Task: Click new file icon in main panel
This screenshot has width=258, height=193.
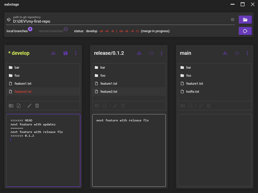Action: [190, 106]
